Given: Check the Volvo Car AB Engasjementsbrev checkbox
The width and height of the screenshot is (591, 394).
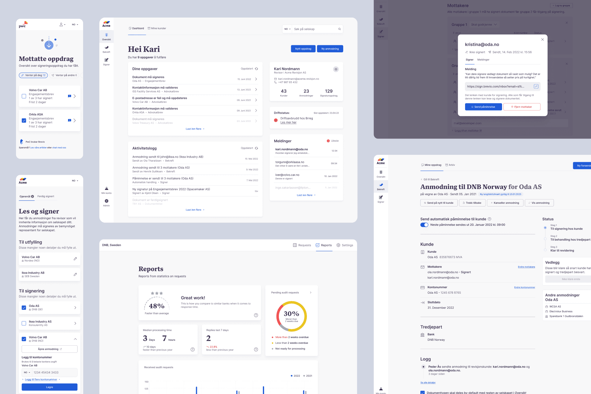Looking at the screenshot, I should click(24, 96).
